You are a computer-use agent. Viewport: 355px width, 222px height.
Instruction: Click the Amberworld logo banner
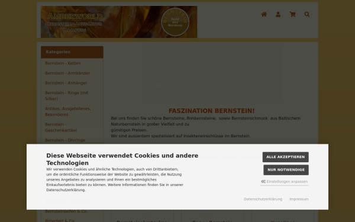click(x=119, y=22)
